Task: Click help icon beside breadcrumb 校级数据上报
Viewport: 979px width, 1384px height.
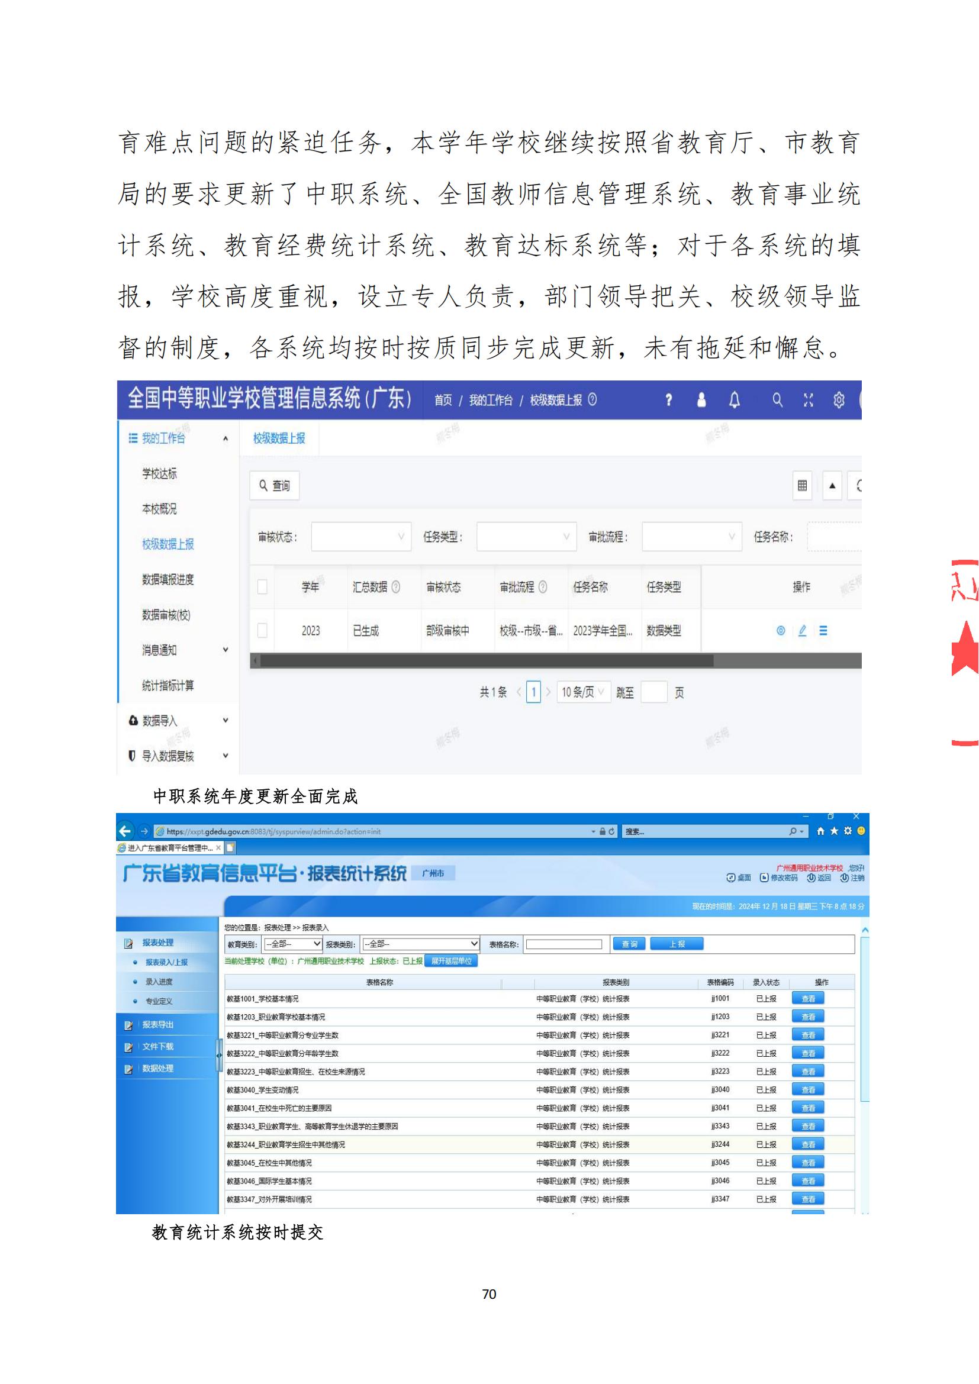Action: pyautogui.click(x=592, y=399)
